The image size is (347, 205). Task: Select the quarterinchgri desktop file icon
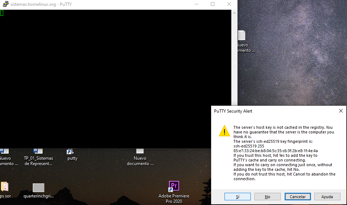tap(39, 188)
